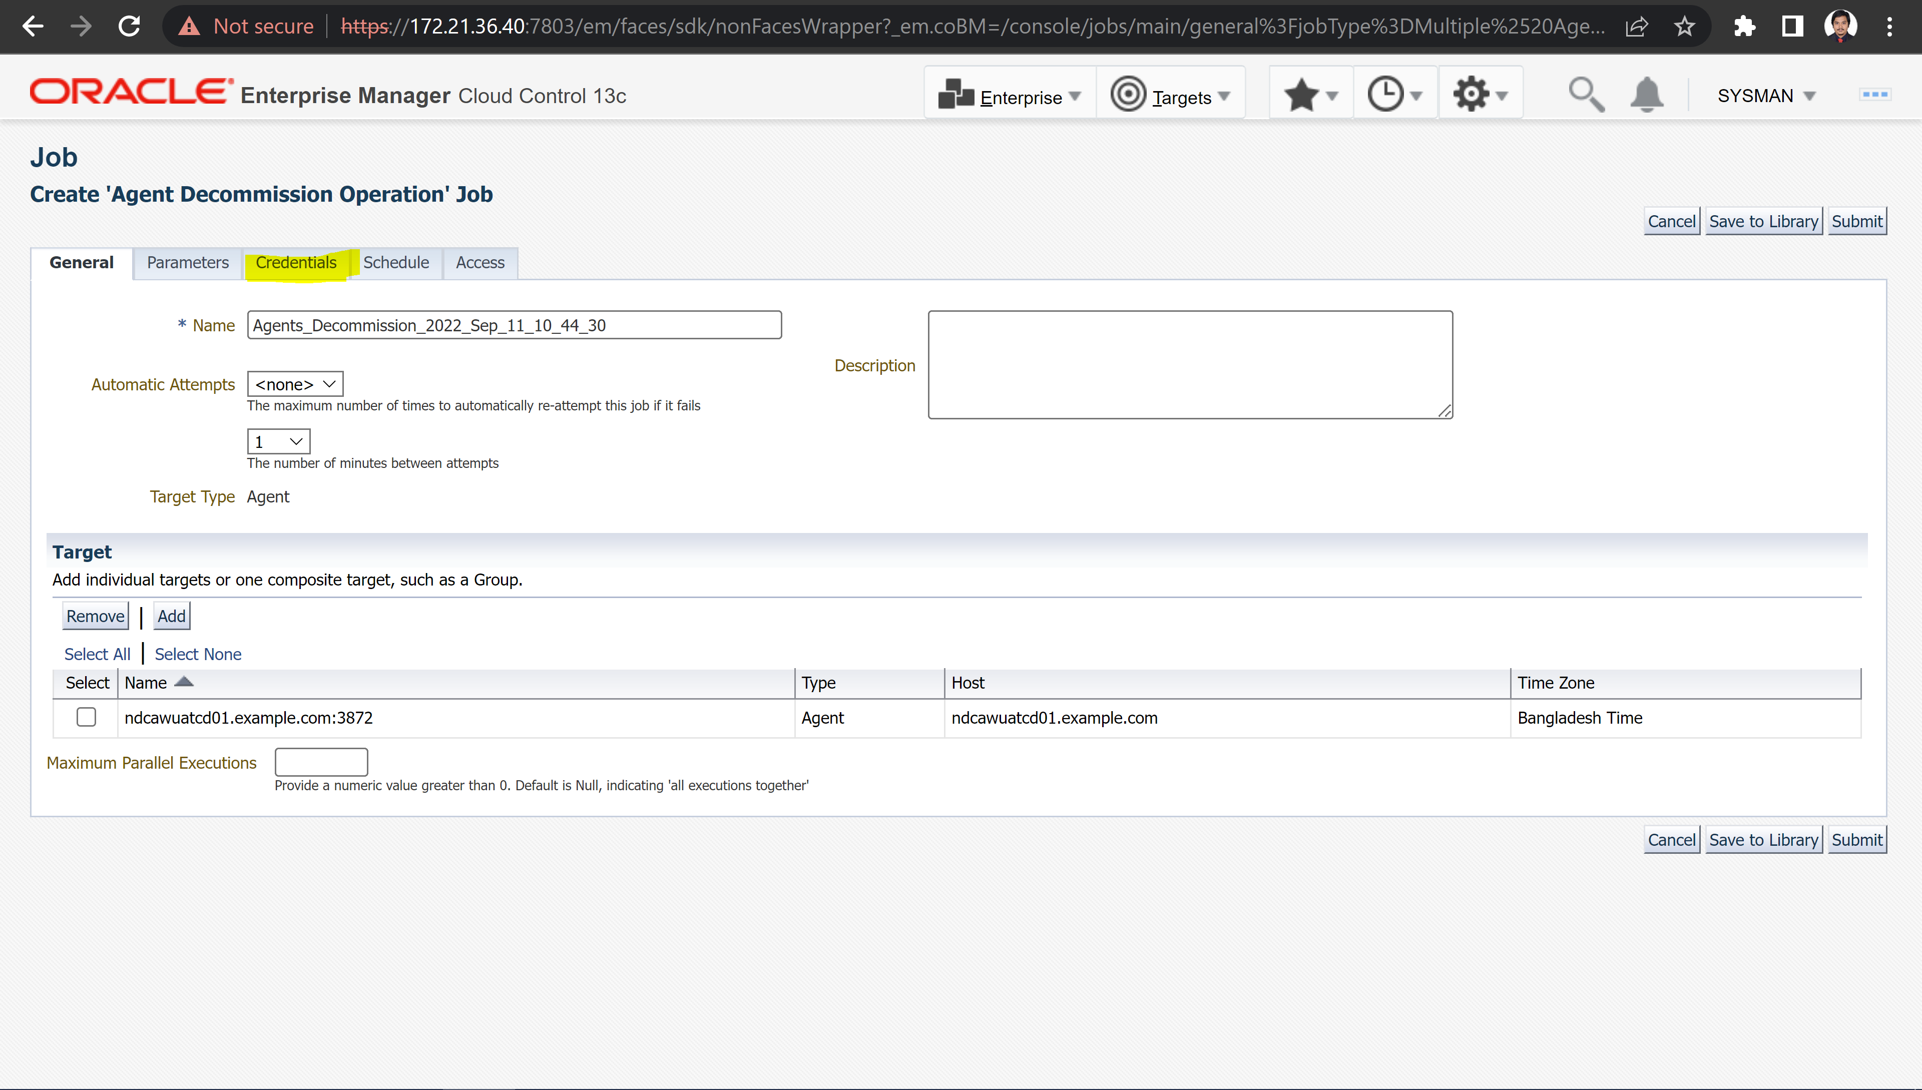The image size is (1922, 1090).
Task: Switch to the Credentials tab
Action: (296, 263)
